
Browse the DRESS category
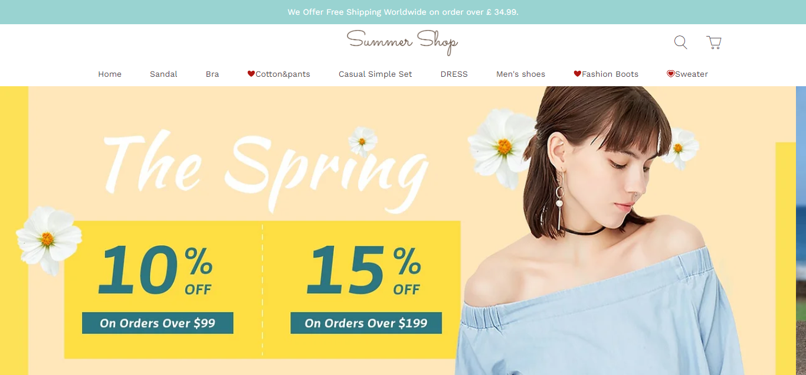[454, 74]
